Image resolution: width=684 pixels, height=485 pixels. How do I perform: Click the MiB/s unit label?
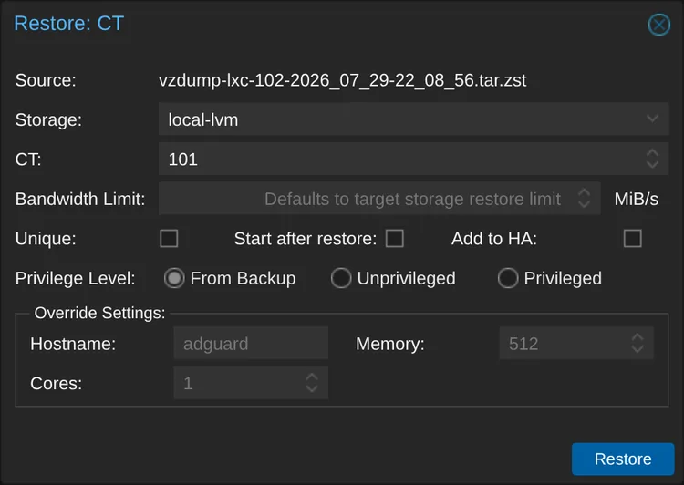pyautogui.click(x=636, y=199)
